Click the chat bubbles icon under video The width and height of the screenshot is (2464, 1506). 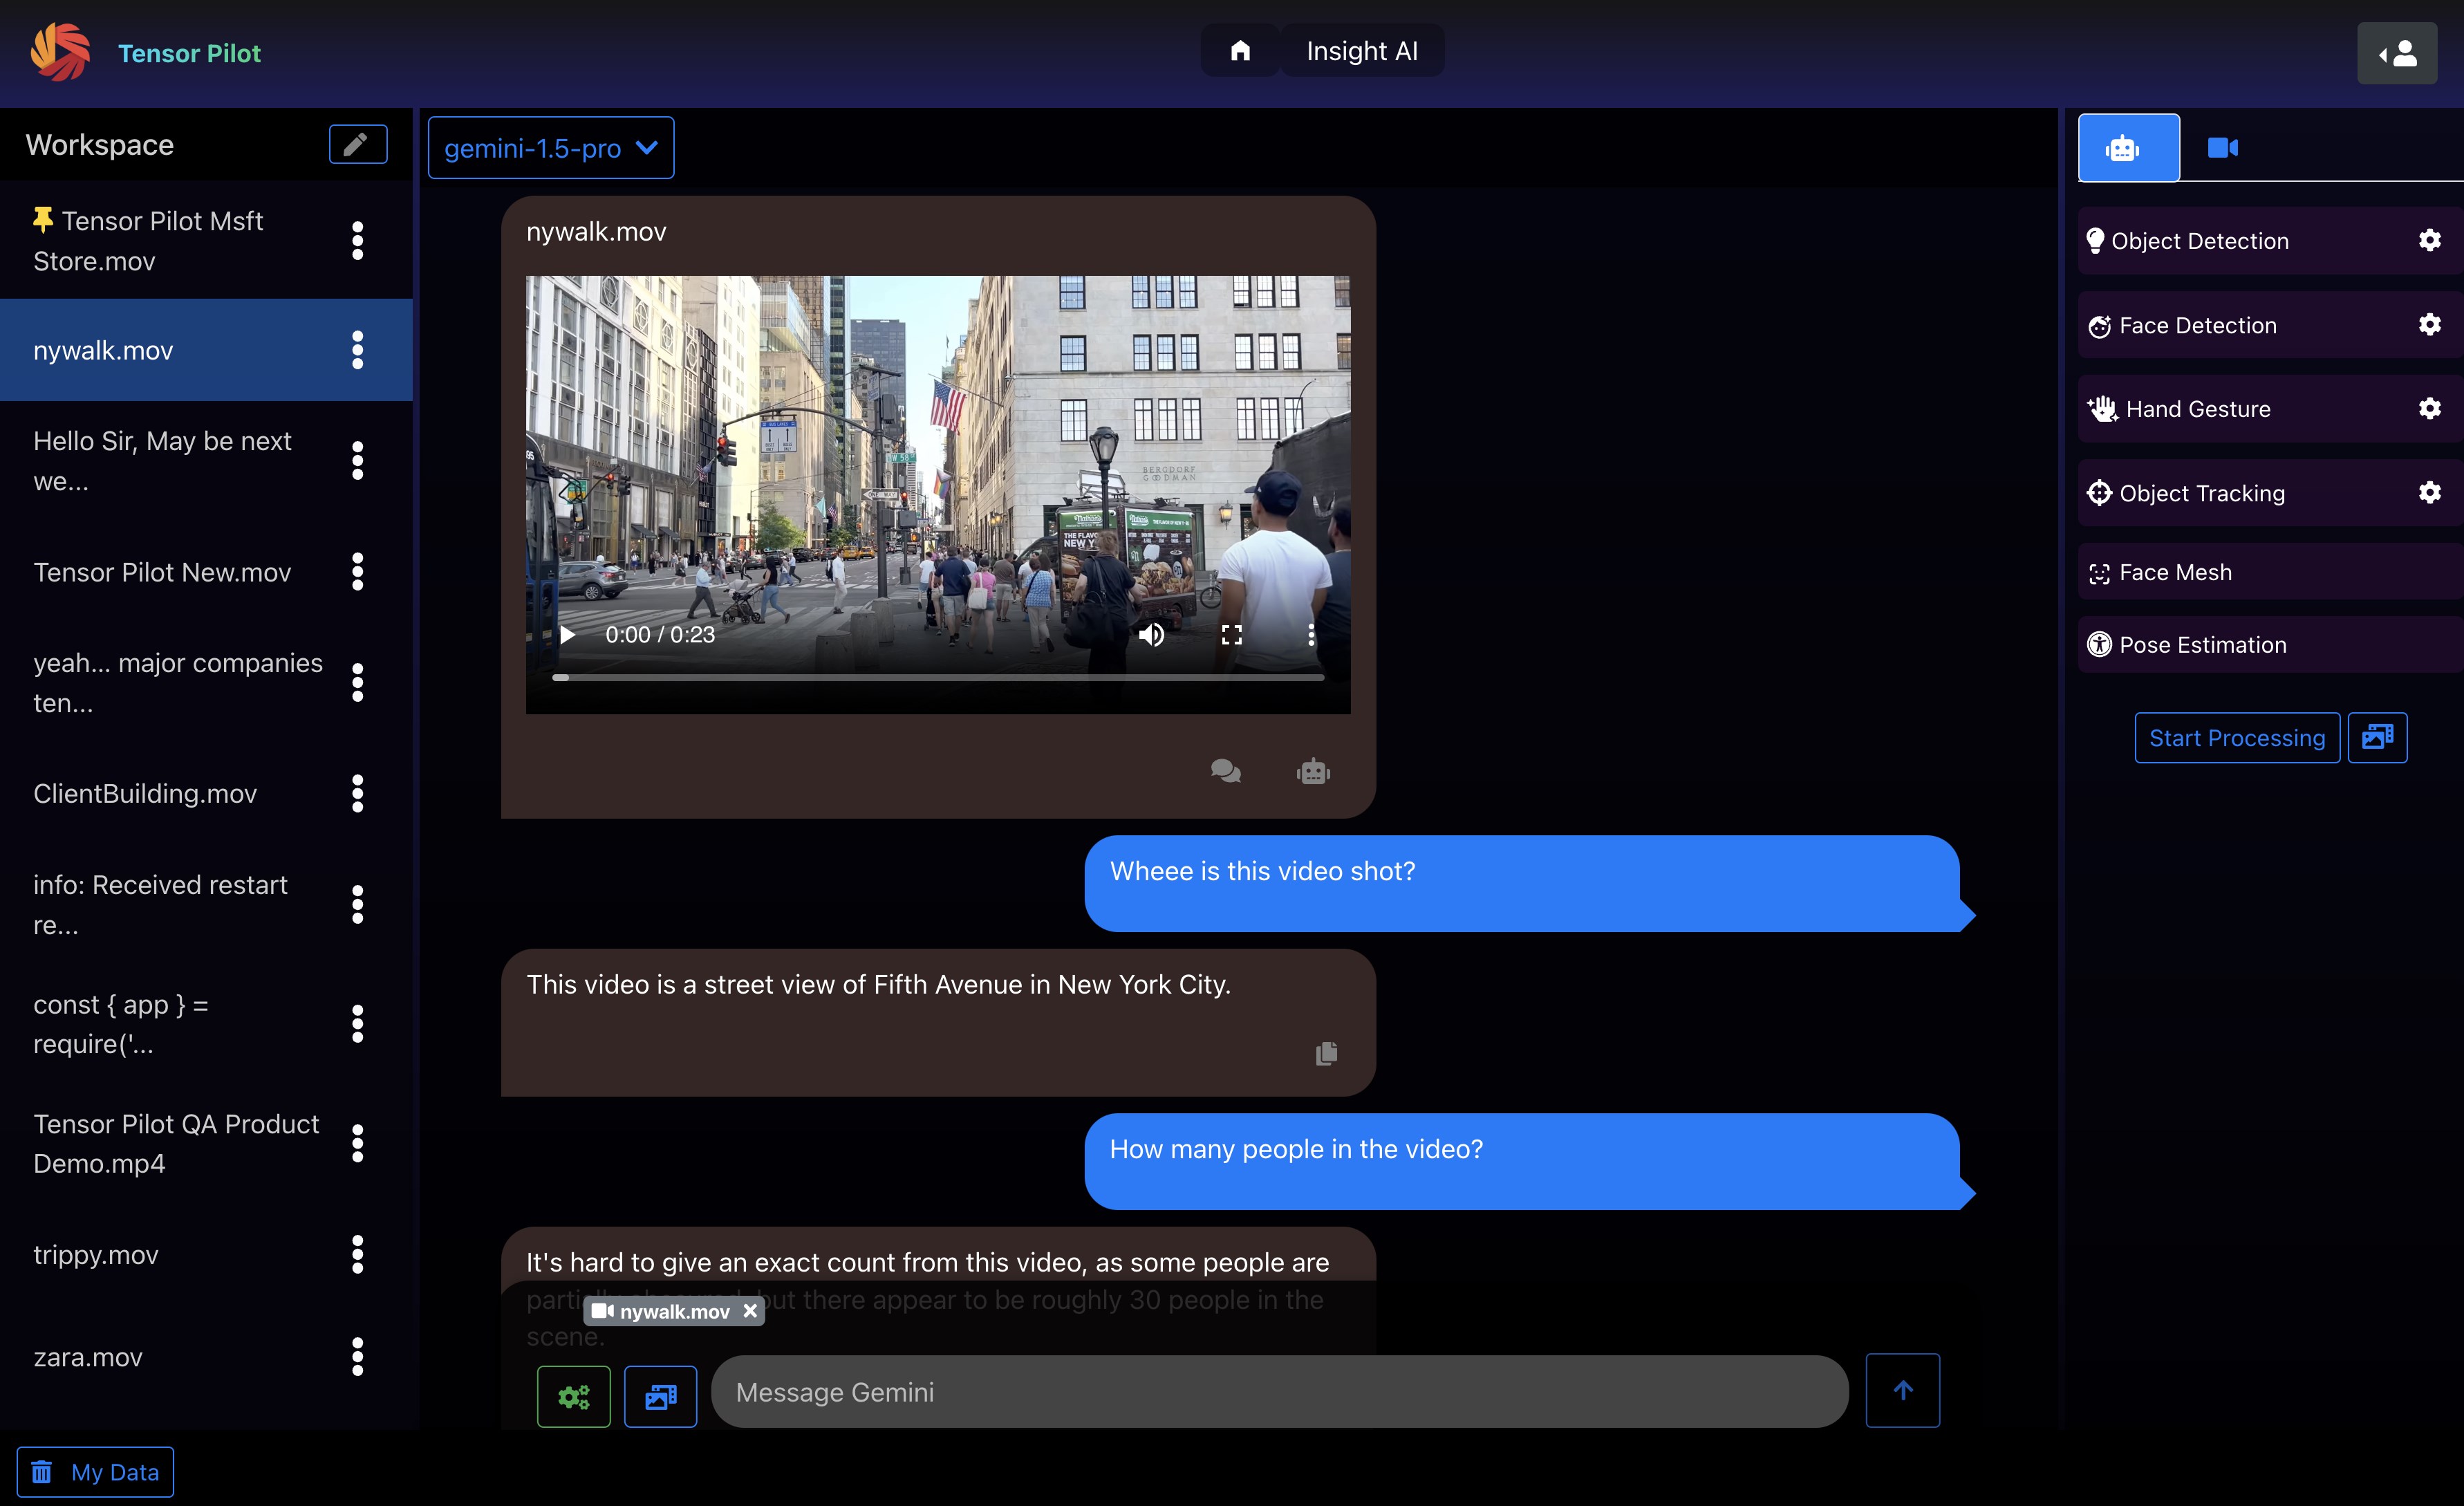tap(1225, 771)
